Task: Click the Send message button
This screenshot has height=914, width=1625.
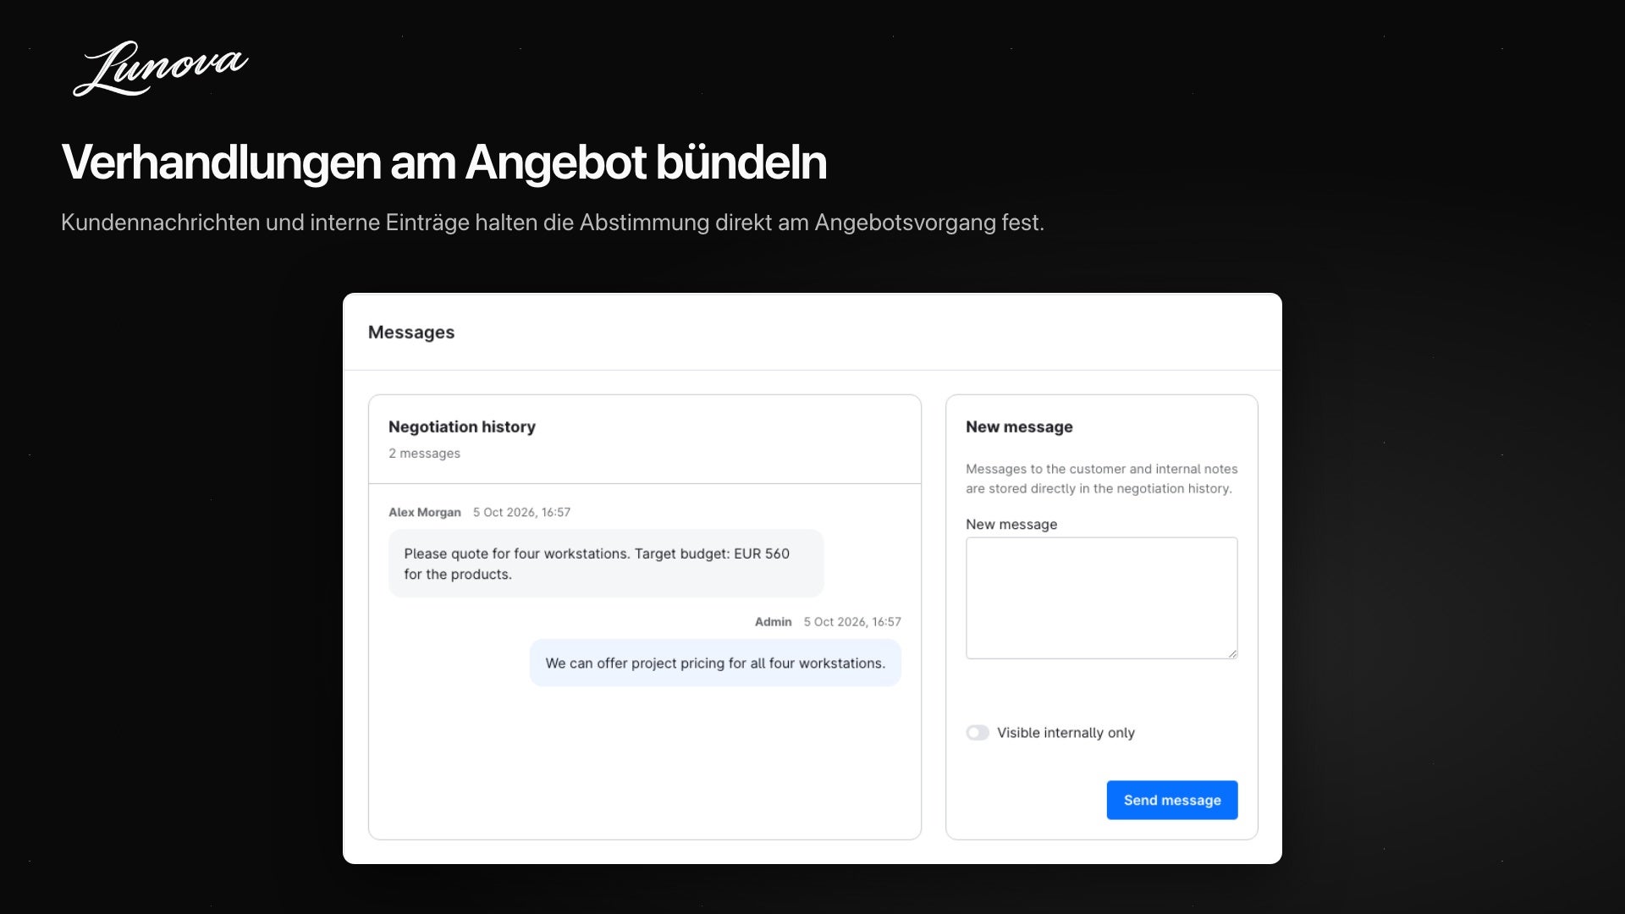Action: (1171, 800)
